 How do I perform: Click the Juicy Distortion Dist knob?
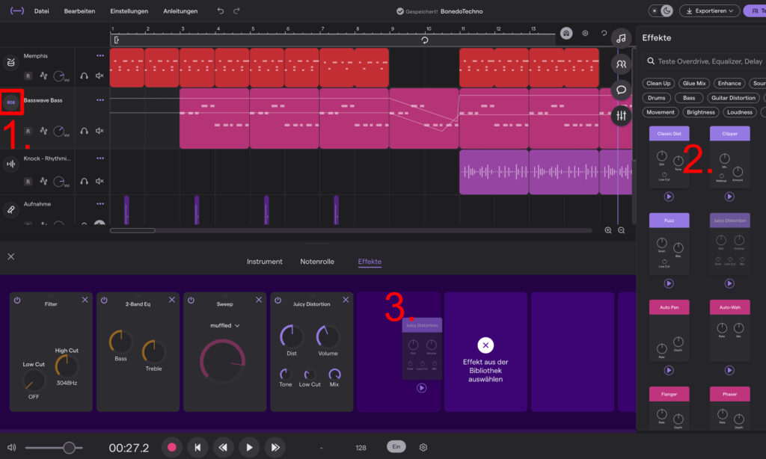291,336
